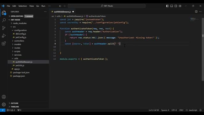This screenshot has height=115, width=204.
Task: Select the authMiddleware.js editor tab
Action: (x=62, y=12)
